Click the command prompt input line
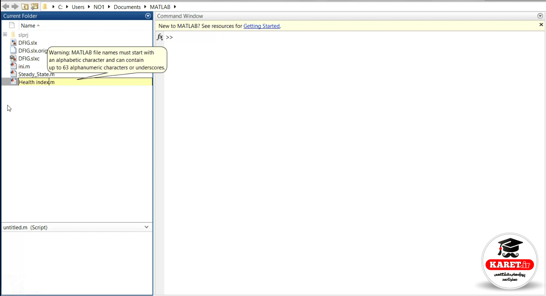 click(x=355, y=37)
